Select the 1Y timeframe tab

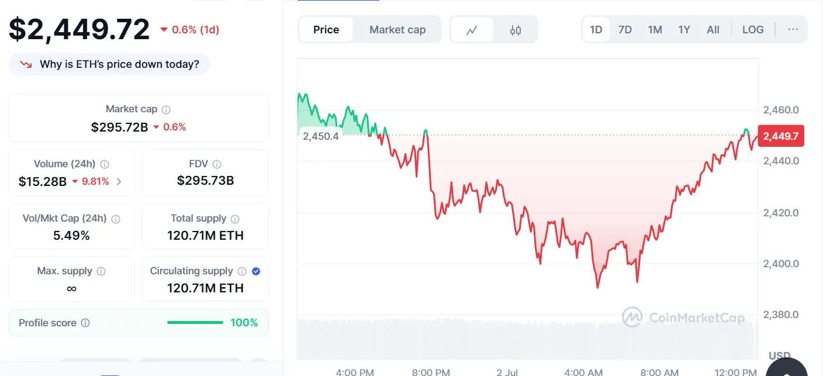coord(684,29)
